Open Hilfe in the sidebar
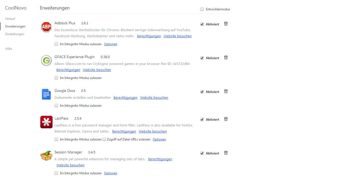The width and height of the screenshot is (361, 179). tap(9, 49)
